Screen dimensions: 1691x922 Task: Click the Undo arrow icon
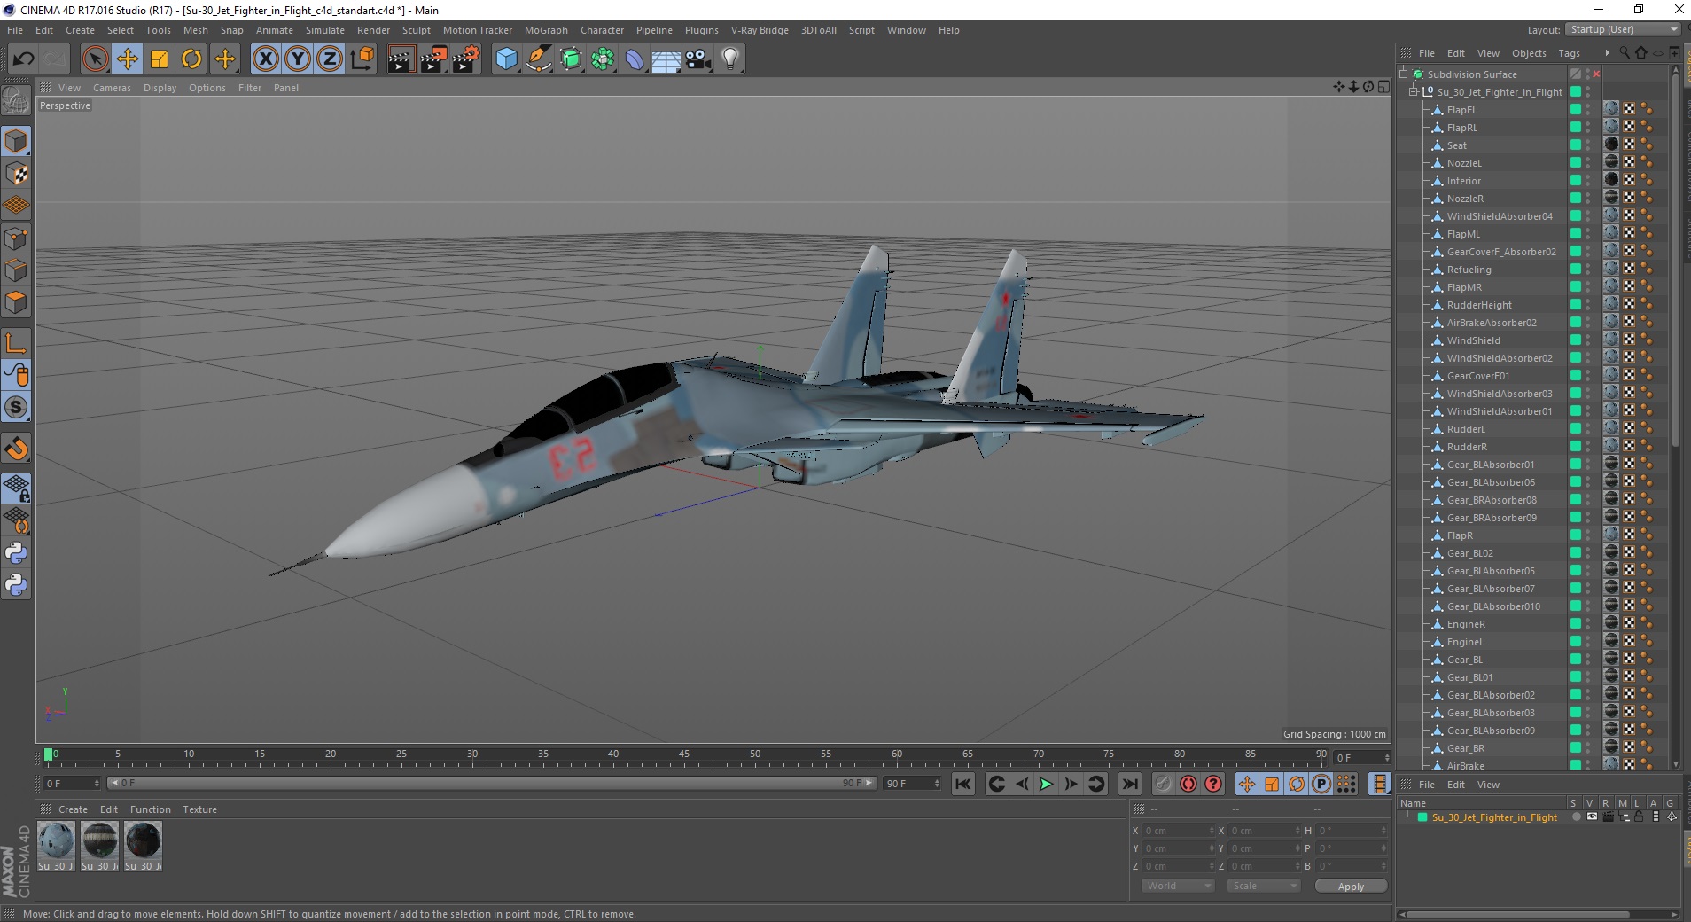pos(23,59)
